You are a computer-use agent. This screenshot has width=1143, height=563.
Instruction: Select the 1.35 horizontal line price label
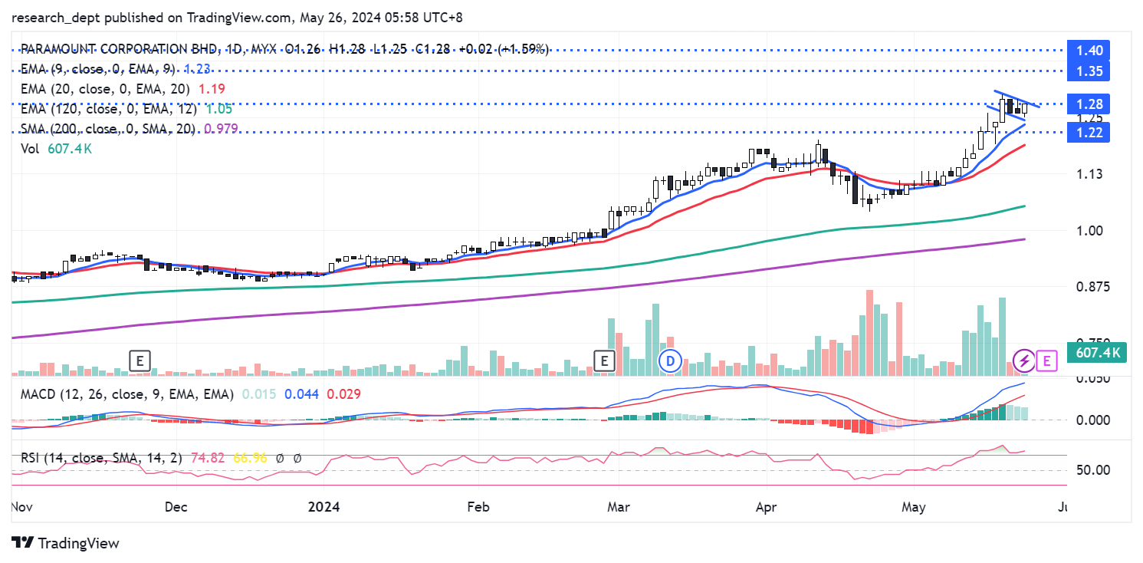(1089, 71)
